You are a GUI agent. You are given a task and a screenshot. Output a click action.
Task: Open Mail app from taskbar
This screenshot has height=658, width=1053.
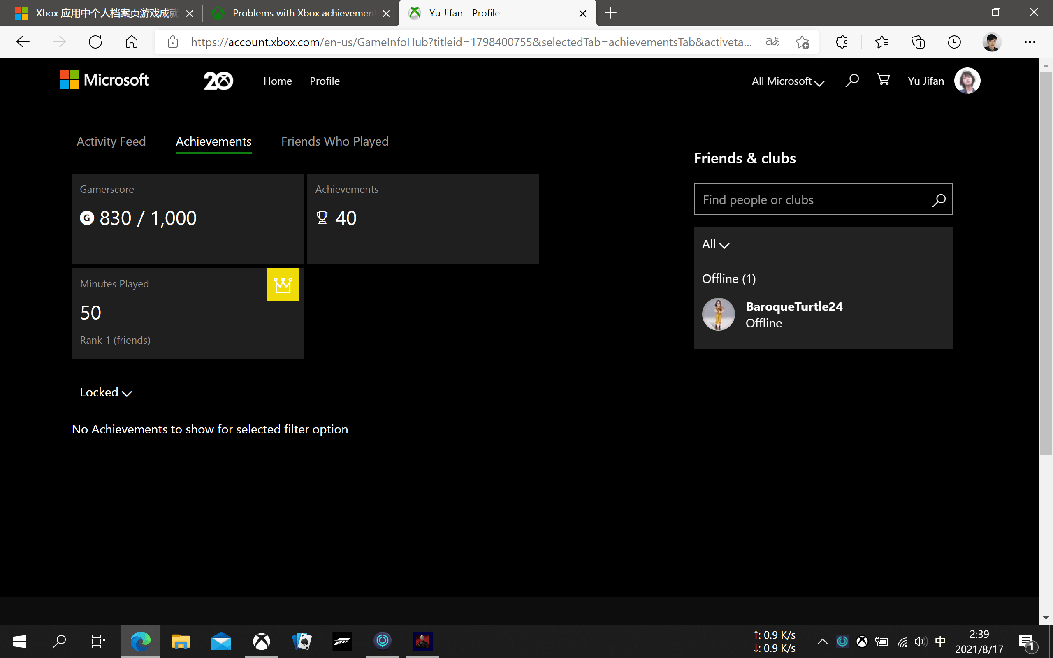[x=221, y=642]
